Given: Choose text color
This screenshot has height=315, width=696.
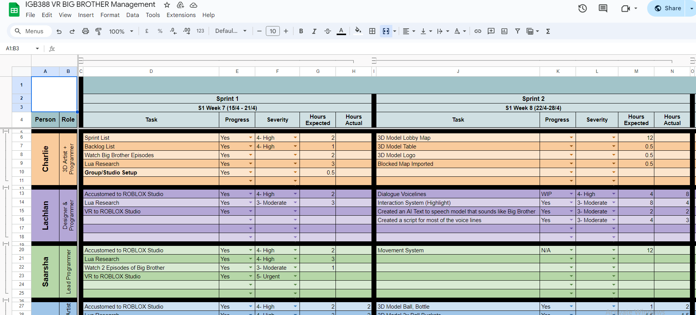Looking at the screenshot, I should (x=341, y=31).
